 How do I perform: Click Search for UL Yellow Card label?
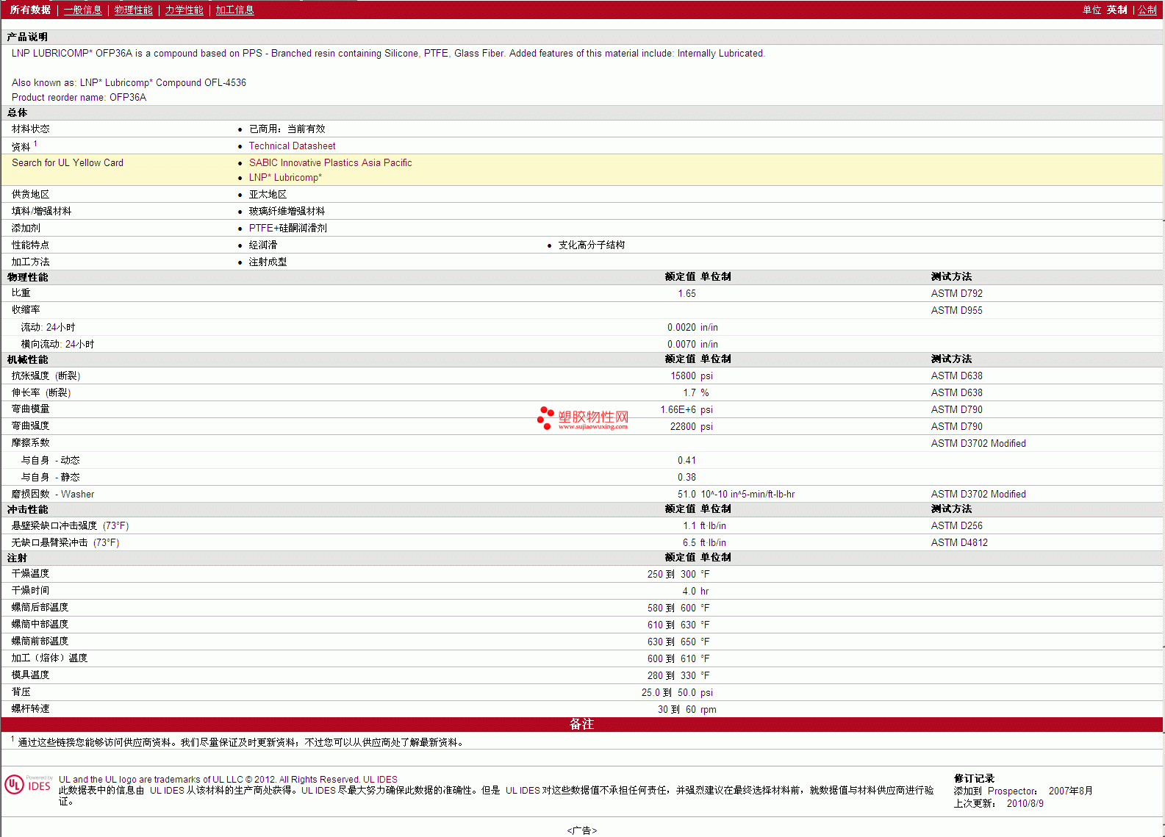point(68,163)
